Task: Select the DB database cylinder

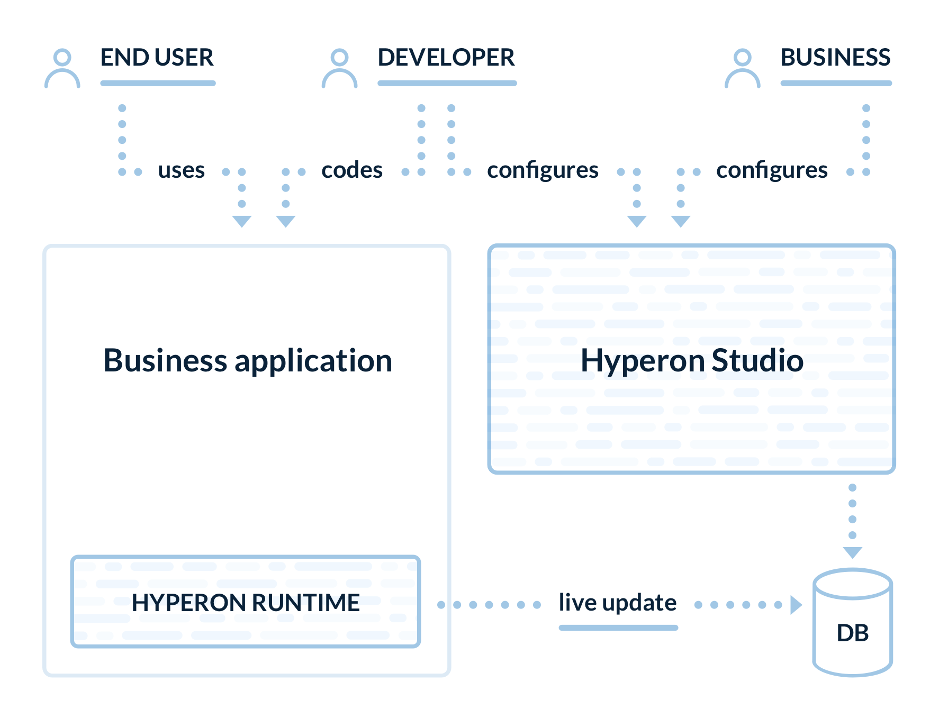Action: pos(853,622)
